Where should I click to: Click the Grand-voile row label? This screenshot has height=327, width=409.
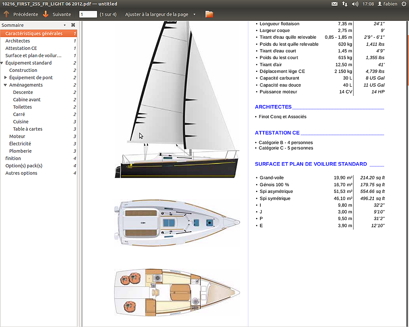pyautogui.click(x=272, y=178)
